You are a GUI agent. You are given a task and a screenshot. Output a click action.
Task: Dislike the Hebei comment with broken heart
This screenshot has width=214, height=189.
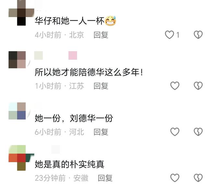pos(198,132)
